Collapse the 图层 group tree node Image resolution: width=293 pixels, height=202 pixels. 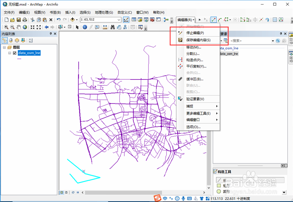click(4, 48)
